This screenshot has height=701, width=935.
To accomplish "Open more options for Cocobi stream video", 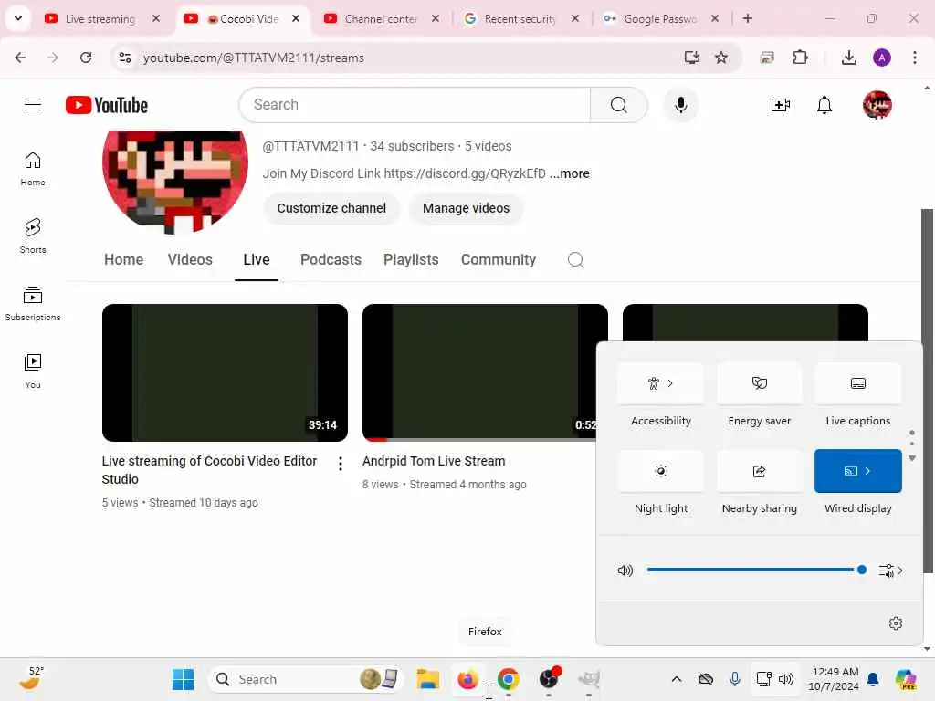I will click(340, 464).
